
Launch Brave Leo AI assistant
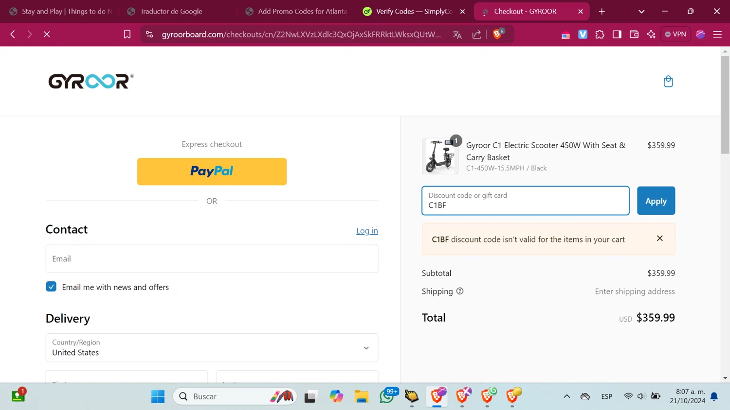(x=651, y=34)
